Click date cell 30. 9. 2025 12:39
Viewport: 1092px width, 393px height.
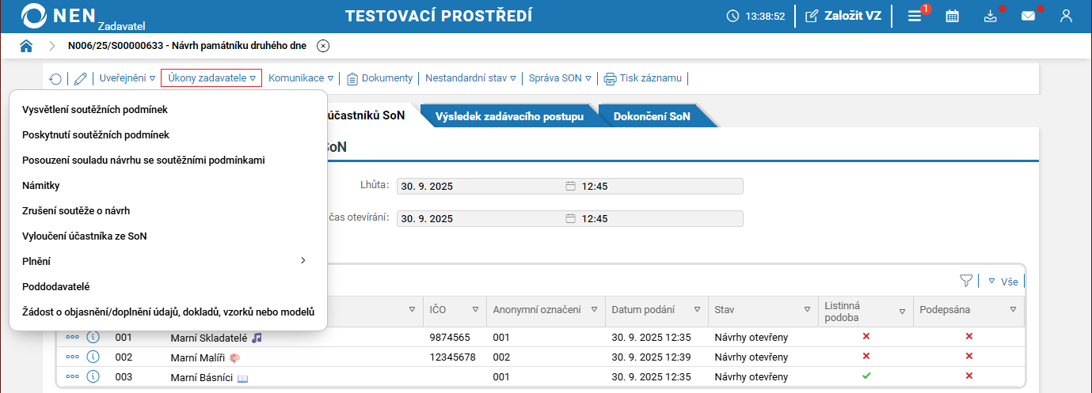tap(652, 357)
